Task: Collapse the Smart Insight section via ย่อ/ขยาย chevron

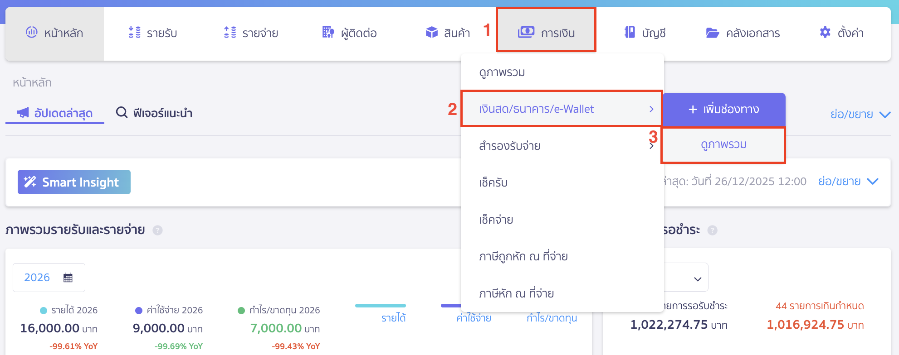Action: 872,181
